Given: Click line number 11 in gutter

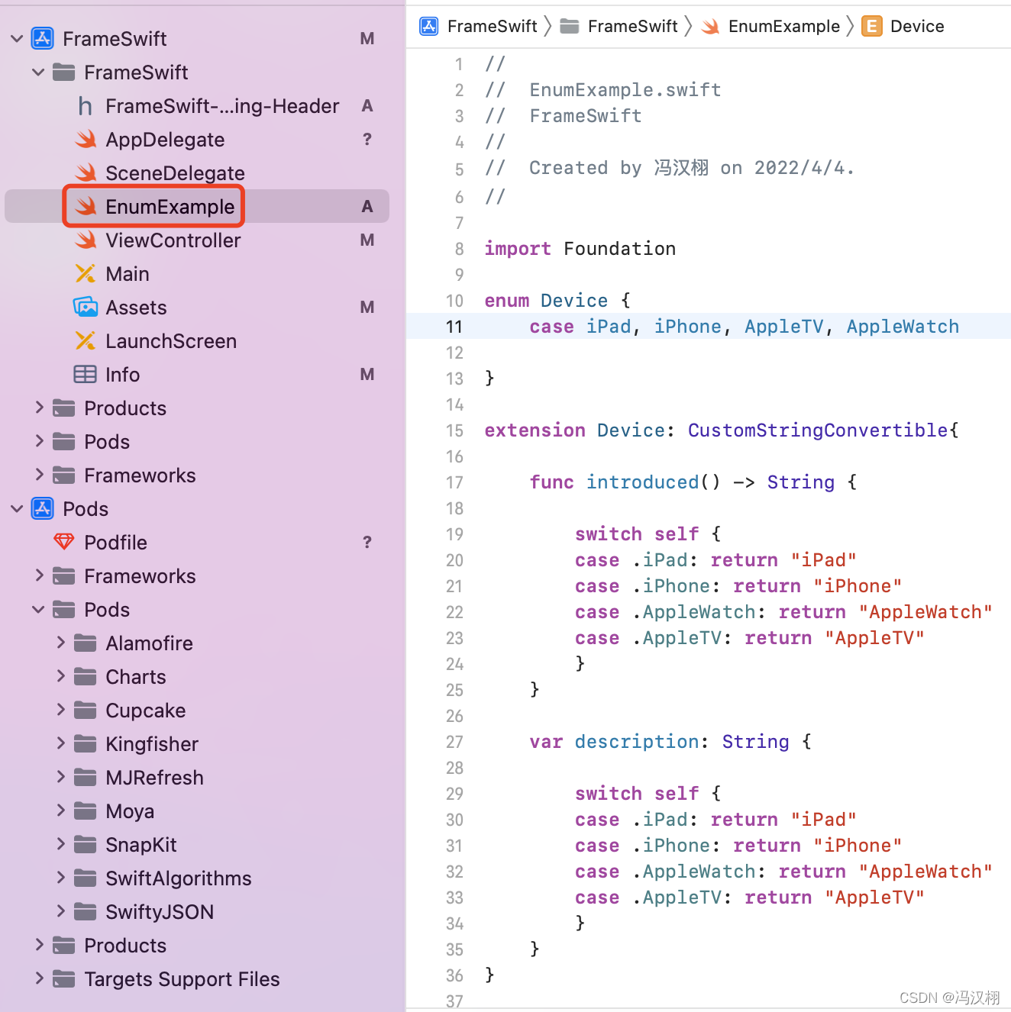Looking at the screenshot, I should (x=454, y=327).
